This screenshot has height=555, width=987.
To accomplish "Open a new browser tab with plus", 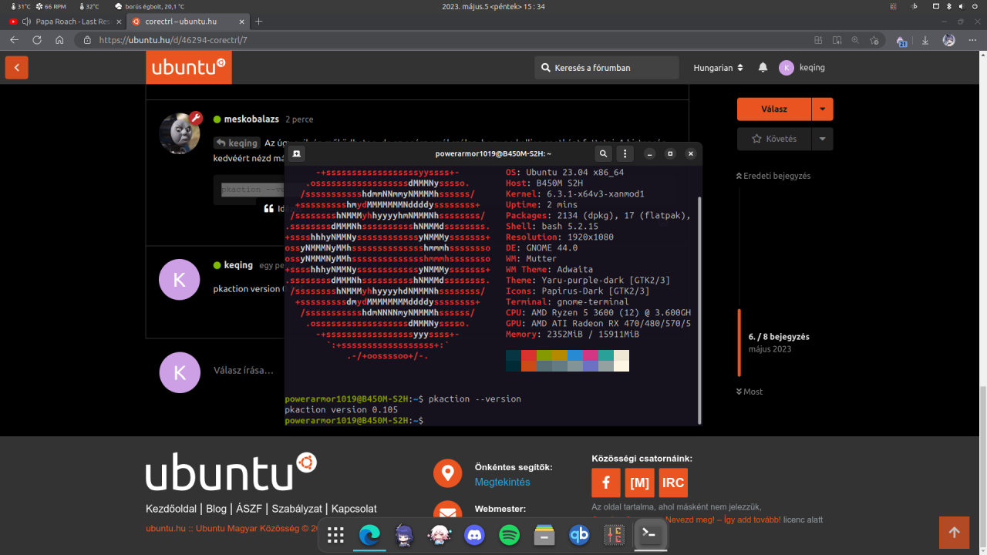I will [x=259, y=22].
